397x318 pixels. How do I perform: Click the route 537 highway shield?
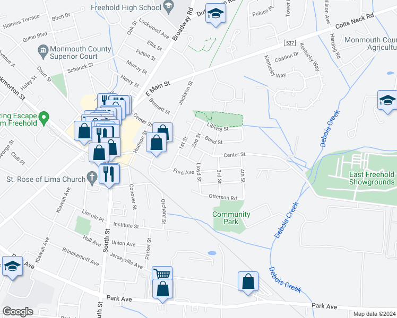click(x=290, y=43)
